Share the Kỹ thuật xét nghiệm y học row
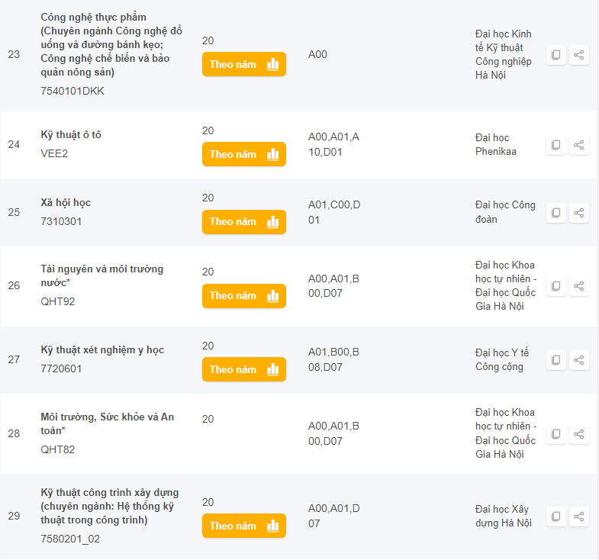The image size is (599, 560). (578, 360)
